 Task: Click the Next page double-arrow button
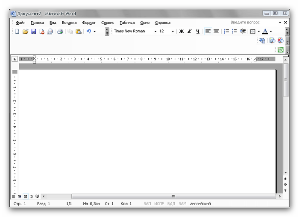pyautogui.click(x=285, y=190)
